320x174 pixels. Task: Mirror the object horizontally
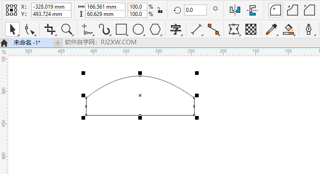tap(235, 10)
